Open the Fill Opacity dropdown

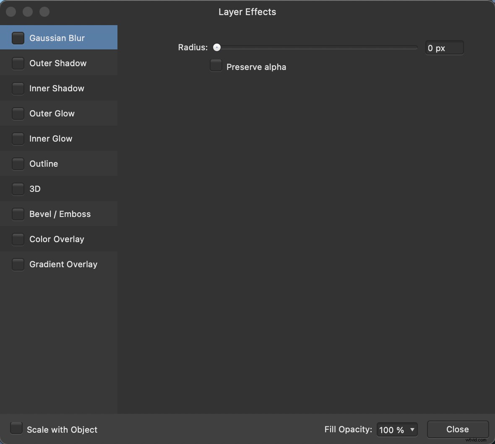397,429
